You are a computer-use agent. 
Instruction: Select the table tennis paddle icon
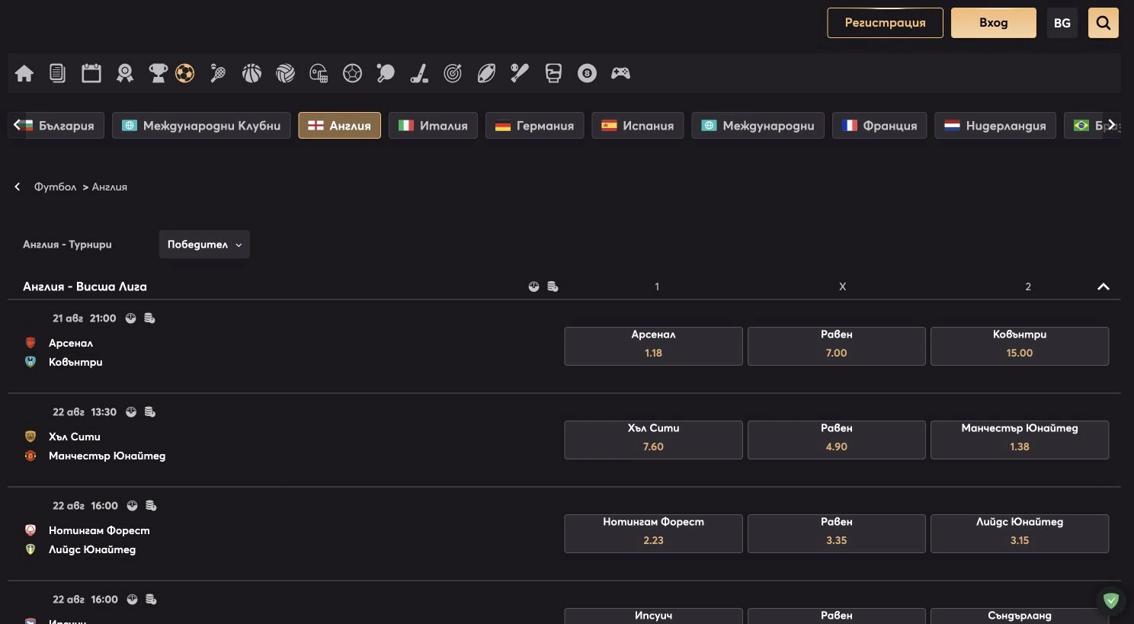(386, 73)
